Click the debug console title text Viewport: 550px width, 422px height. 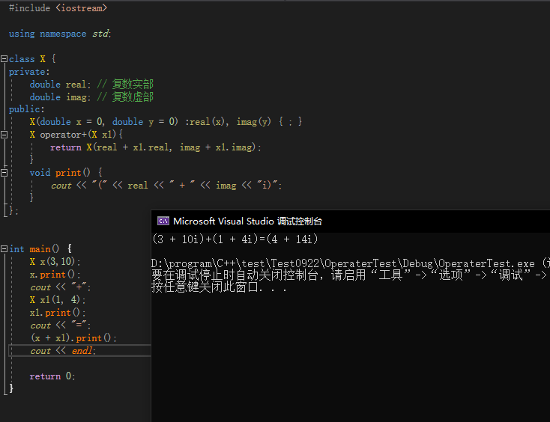pos(247,221)
